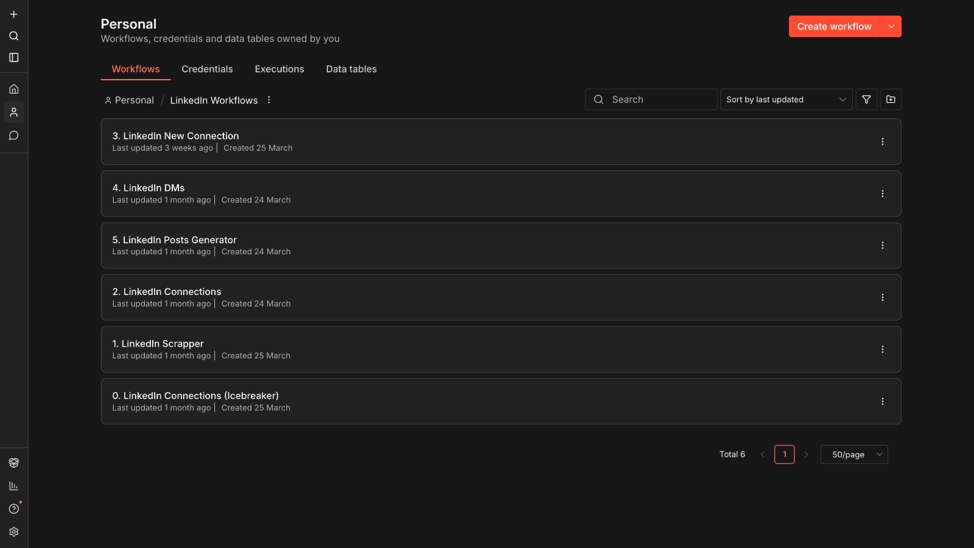
Task: Open the Sort by last updated dropdown
Action: (x=786, y=100)
